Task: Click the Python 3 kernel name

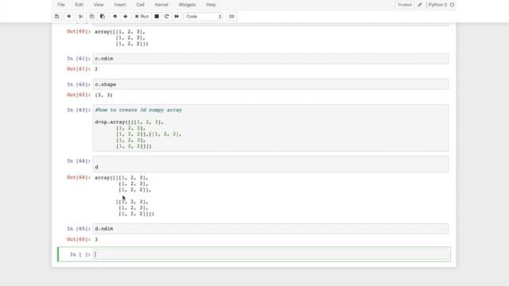Action: click(x=437, y=5)
